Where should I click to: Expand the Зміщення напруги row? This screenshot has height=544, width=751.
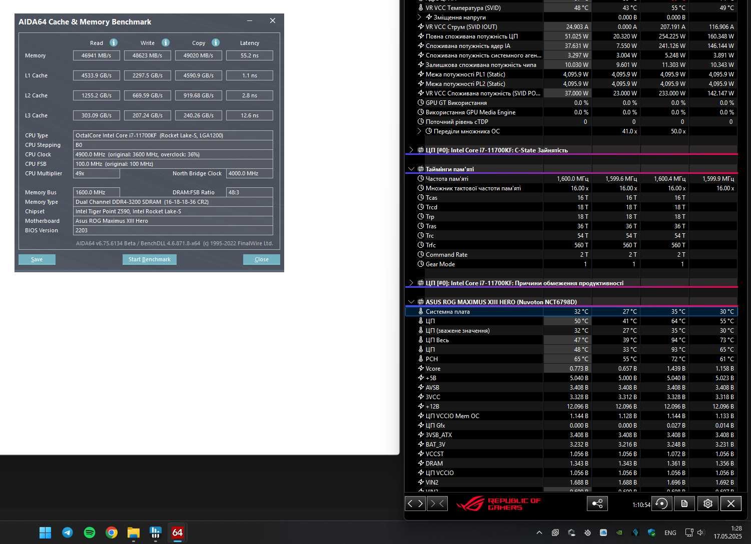click(x=419, y=17)
